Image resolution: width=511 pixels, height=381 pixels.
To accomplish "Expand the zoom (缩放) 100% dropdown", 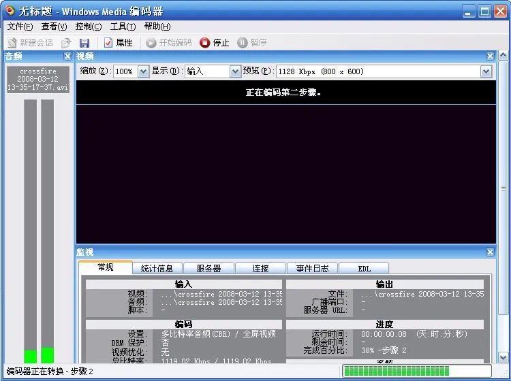I will click(x=143, y=71).
